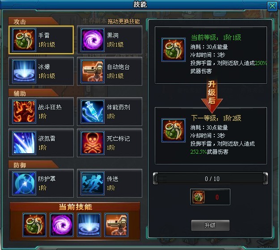
Task: Select the 传送 teleport skill icon
Action: [x=93, y=183]
